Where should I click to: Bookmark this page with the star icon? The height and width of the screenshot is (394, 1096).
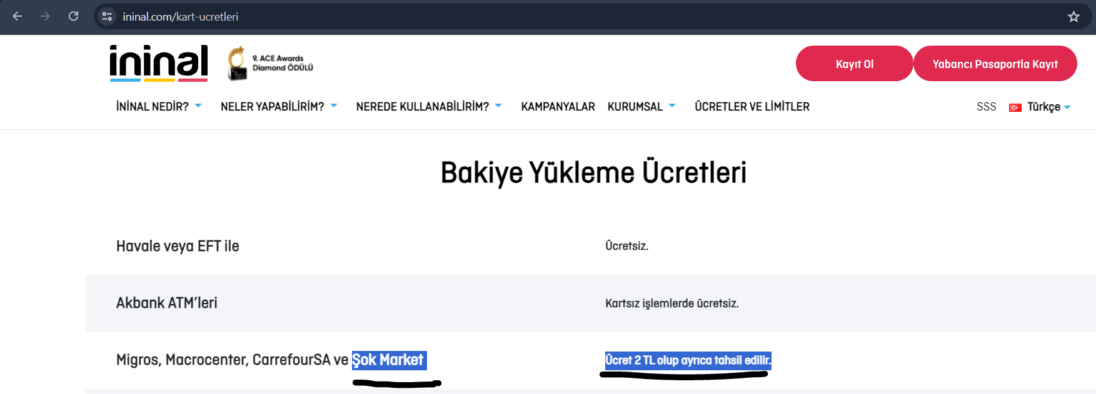1073,17
